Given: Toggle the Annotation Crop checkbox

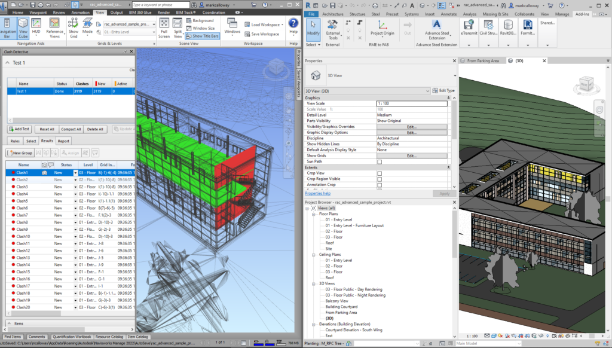Looking at the screenshot, I should (x=380, y=185).
